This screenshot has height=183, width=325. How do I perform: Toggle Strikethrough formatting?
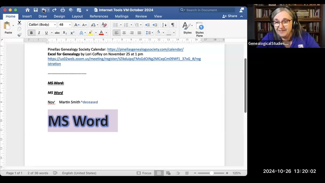57,33
